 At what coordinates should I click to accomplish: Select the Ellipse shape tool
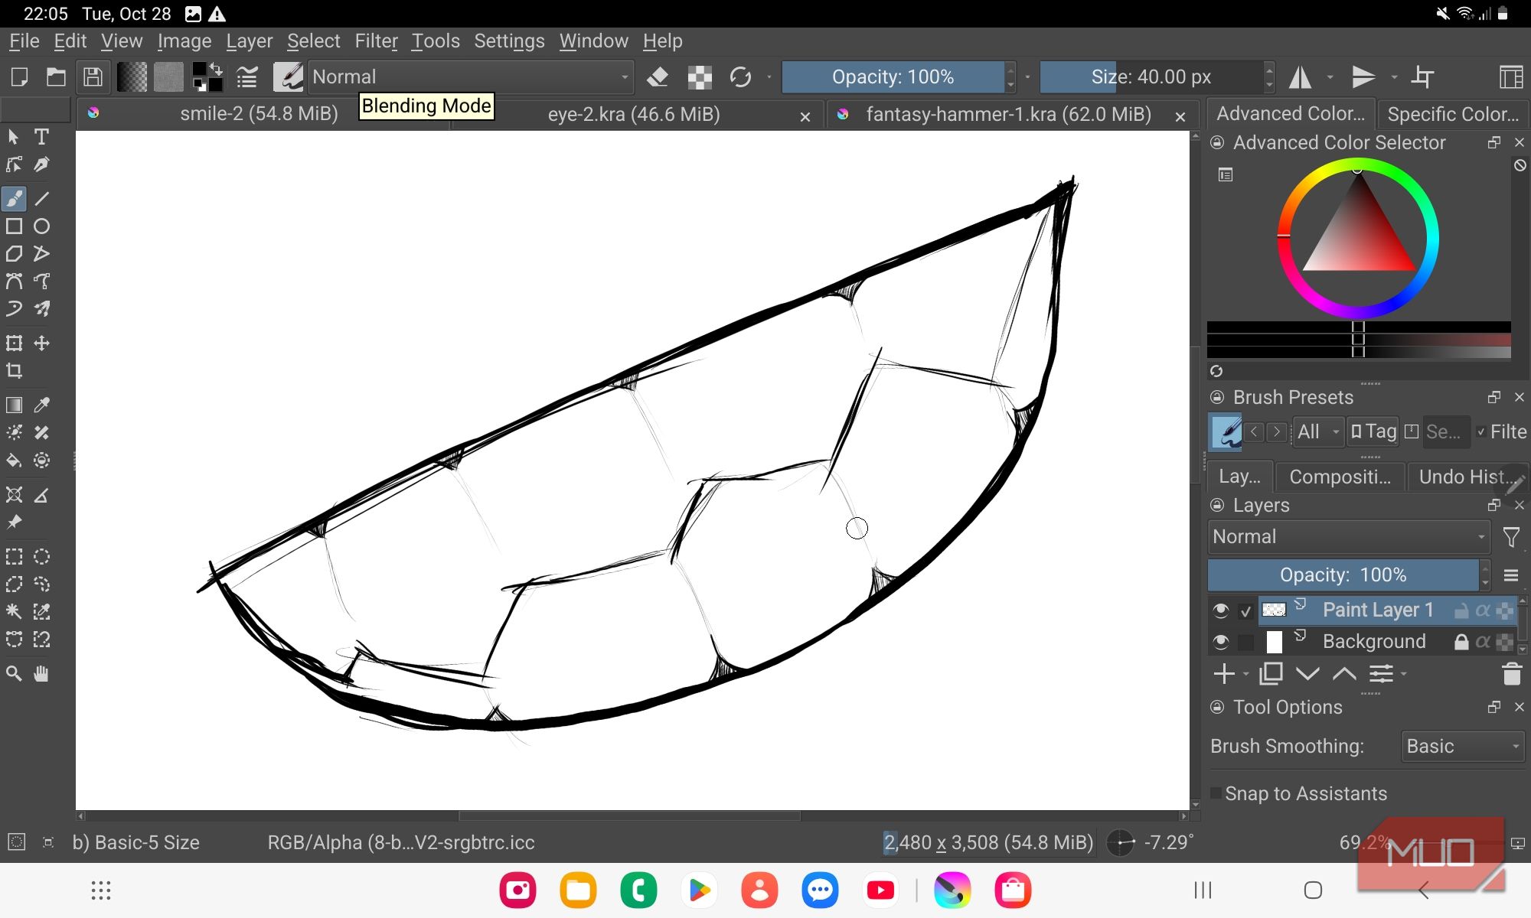click(42, 226)
